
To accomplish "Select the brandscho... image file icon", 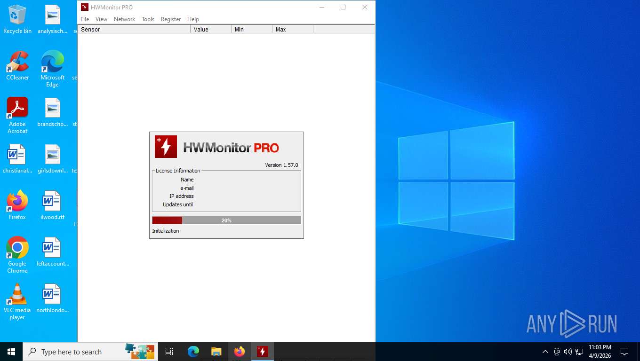I will pos(52,113).
